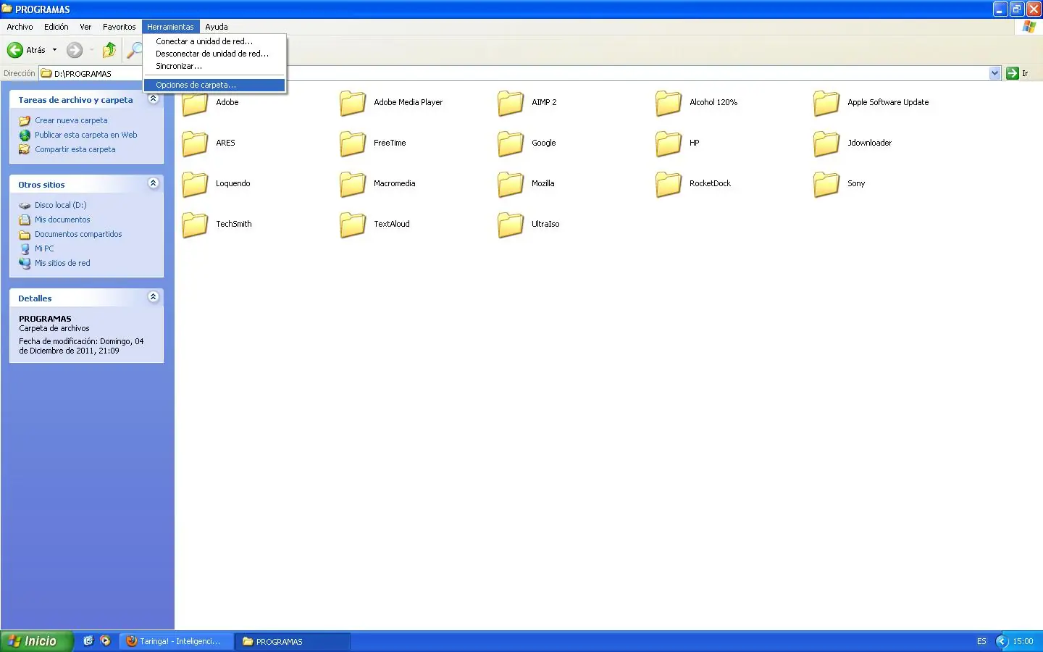The image size is (1043, 652).
Task: Click the ES language indicator
Action: point(981,641)
